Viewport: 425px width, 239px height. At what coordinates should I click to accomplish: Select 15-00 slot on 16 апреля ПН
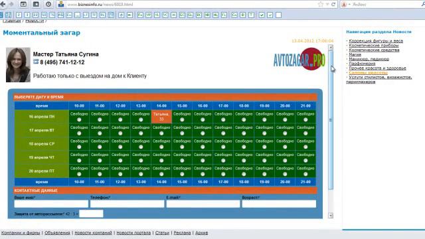tap(182, 119)
